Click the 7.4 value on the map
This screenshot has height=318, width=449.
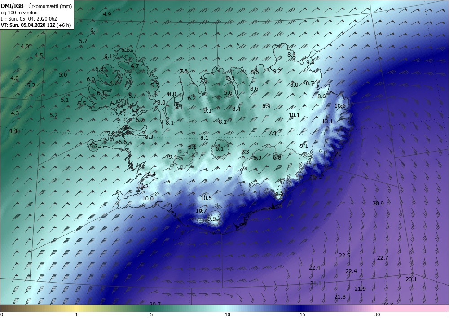point(273,132)
